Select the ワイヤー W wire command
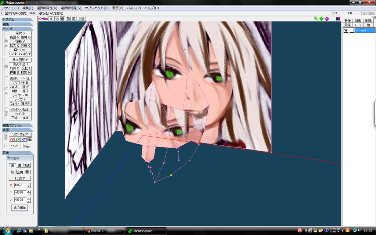The height and width of the screenshot is (235, 376). 20,95
